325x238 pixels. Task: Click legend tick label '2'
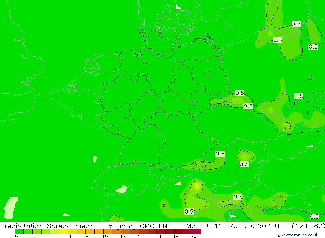[x=34, y=236]
